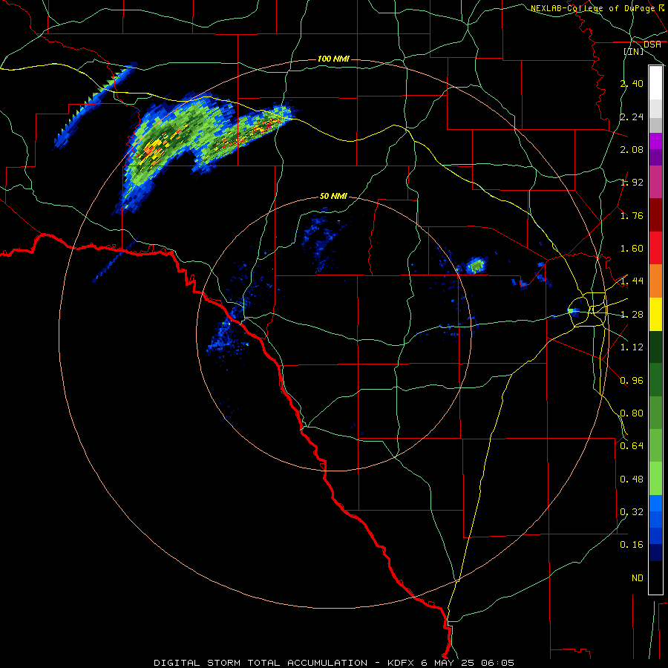The width and height of the screenshot is (668, 668).
Task: Click the [IN] units label
Action: click(634, 51)
